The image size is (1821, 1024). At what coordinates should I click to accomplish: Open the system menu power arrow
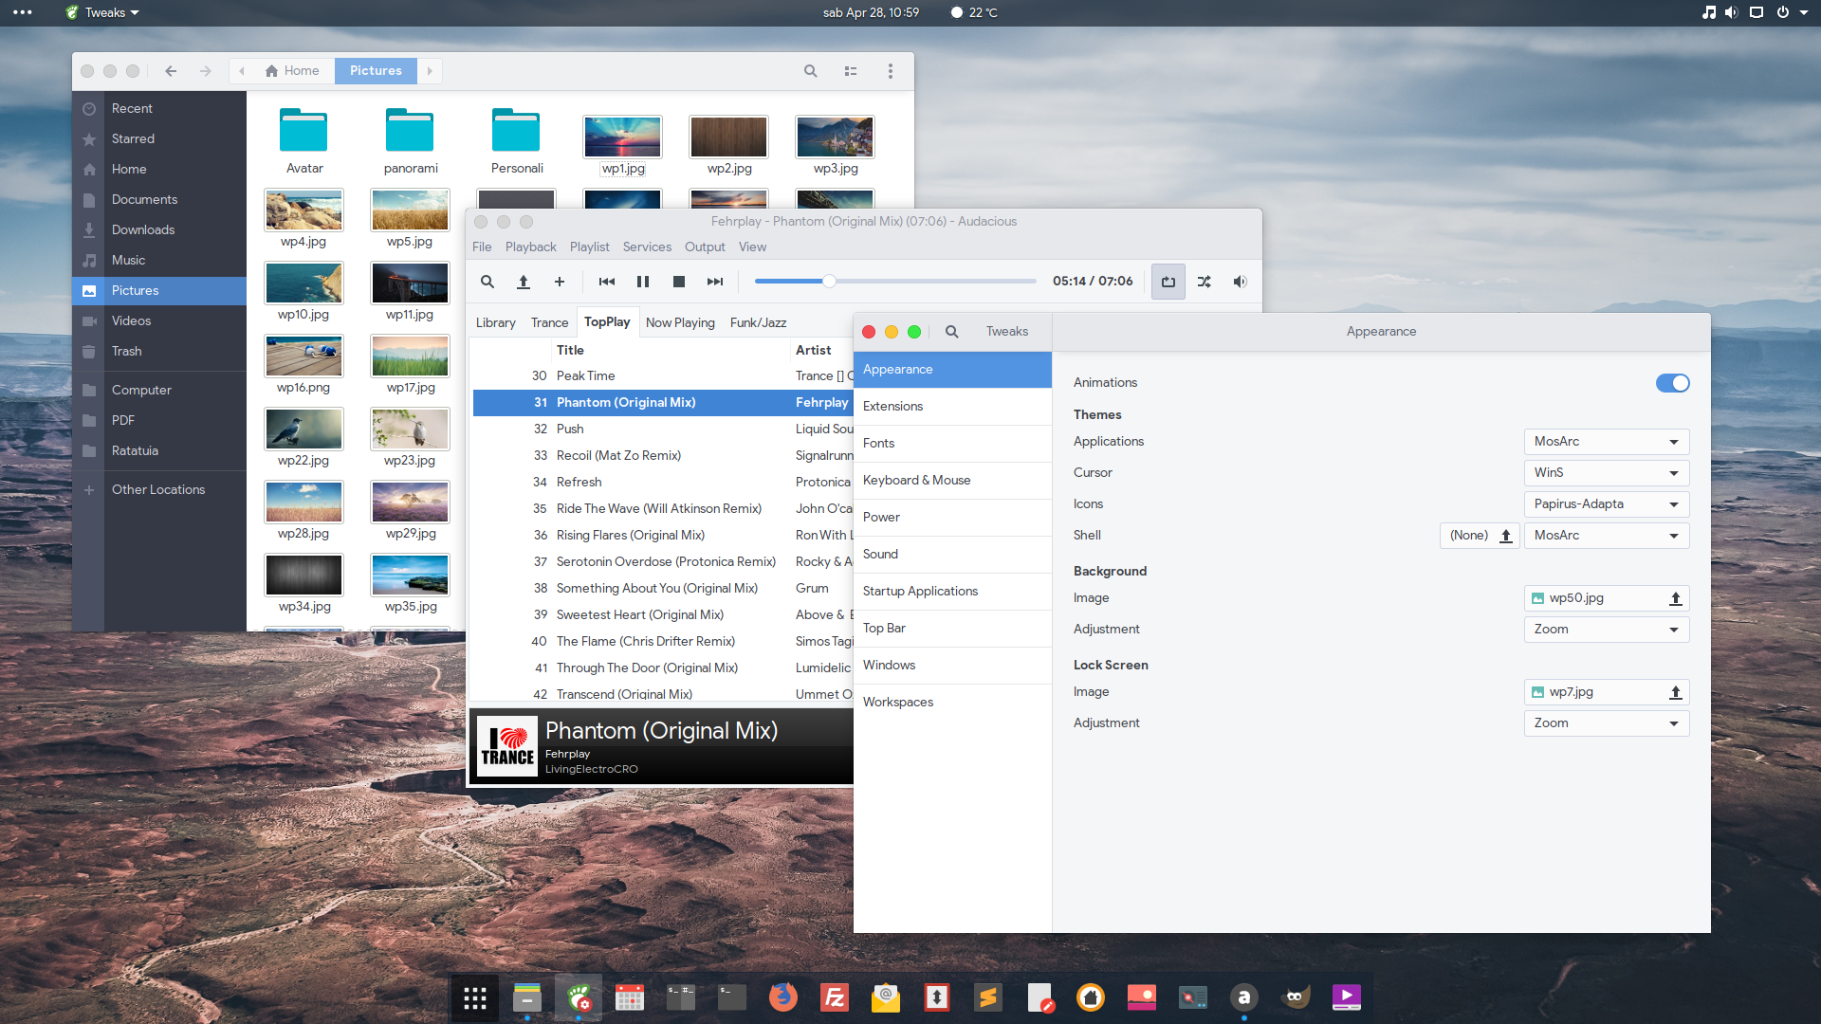pyautogui.click(x=1804, y=12)
